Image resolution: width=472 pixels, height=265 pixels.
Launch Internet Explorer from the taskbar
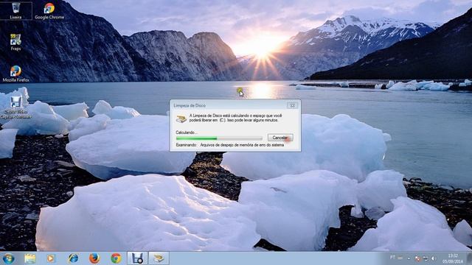point(73,258)
